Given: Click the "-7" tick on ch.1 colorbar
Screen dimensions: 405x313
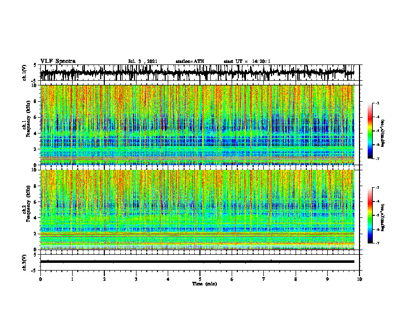Looking at the screenshot, I should (377, 159).
